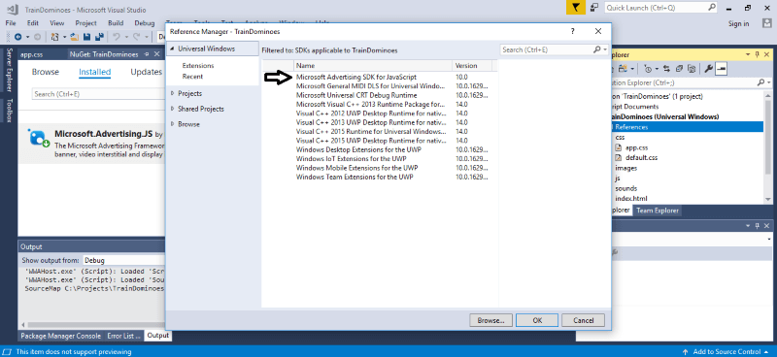Click the OK button in Reference Manager

pos(538,320)
